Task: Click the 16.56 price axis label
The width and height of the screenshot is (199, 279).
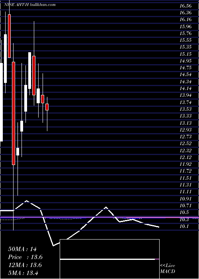Action: tap(185, 6)
